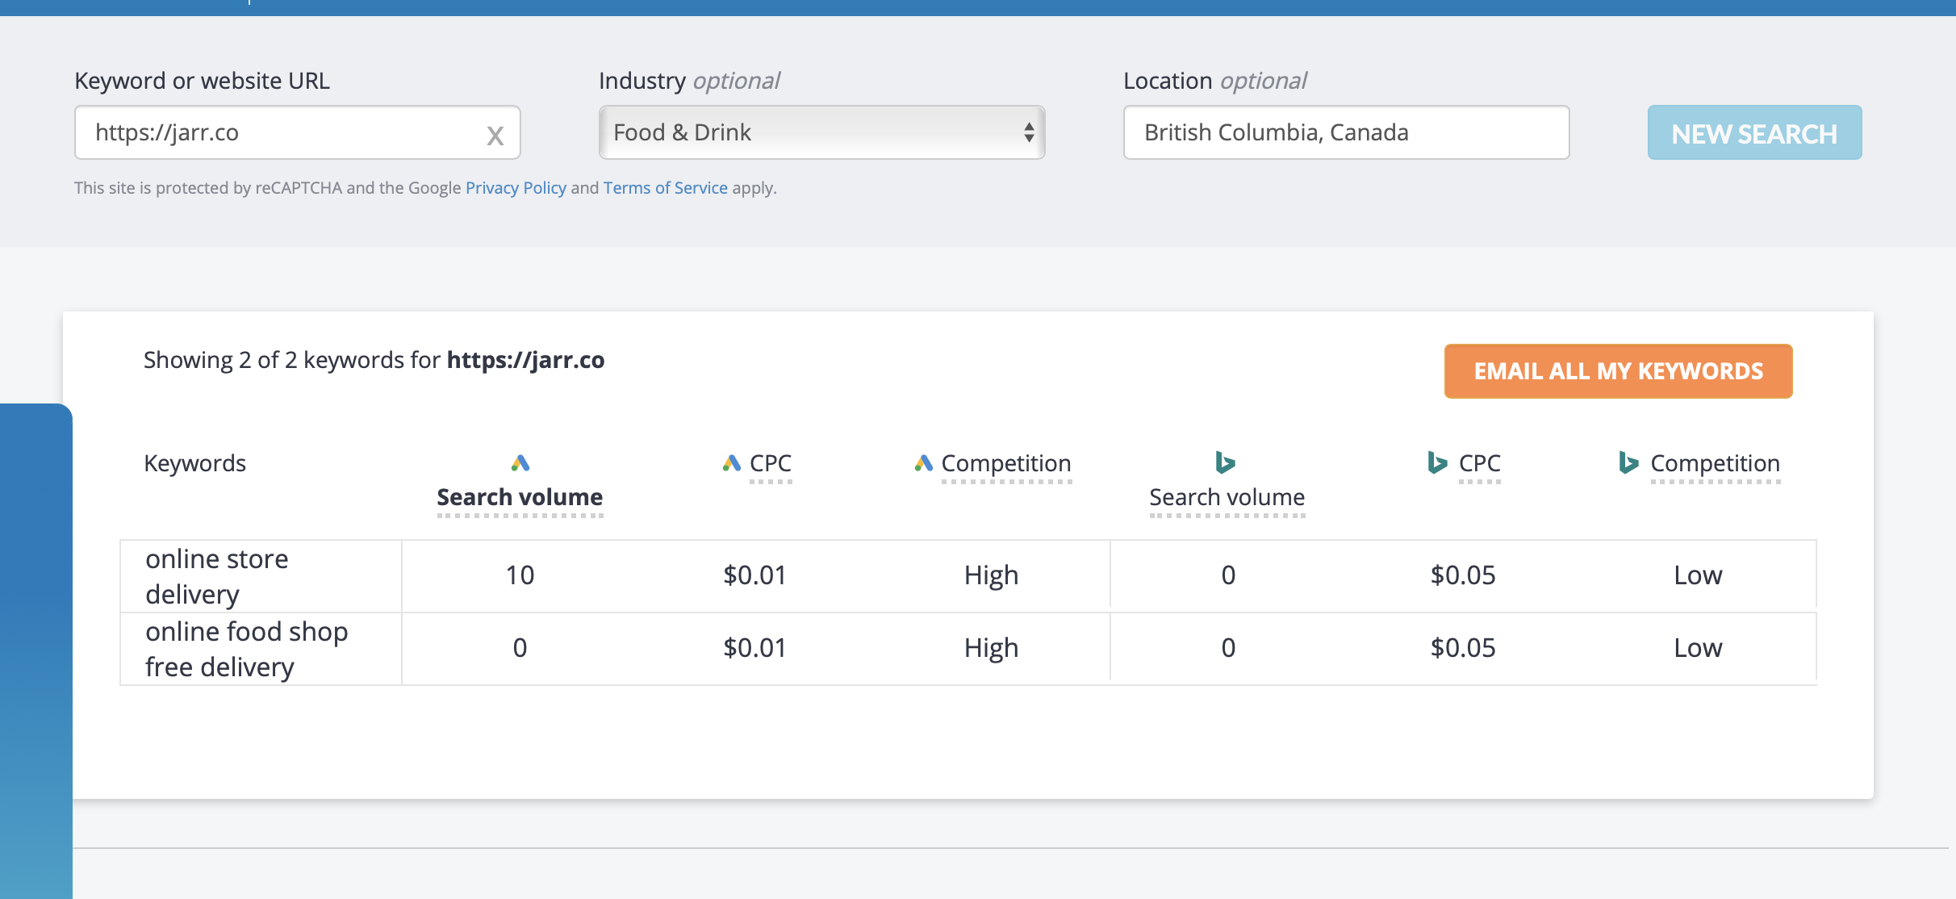Click the Bing icon beside Competition
The height and width of the screenshot is (899, 1956).
(1628, 462)
